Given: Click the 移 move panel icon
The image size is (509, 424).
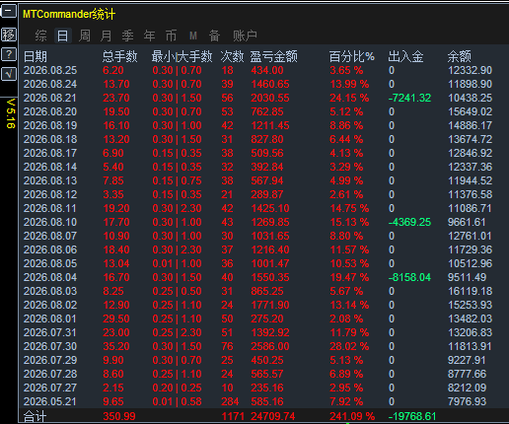Looking at the screenshot, I should [x=9, y=35].
